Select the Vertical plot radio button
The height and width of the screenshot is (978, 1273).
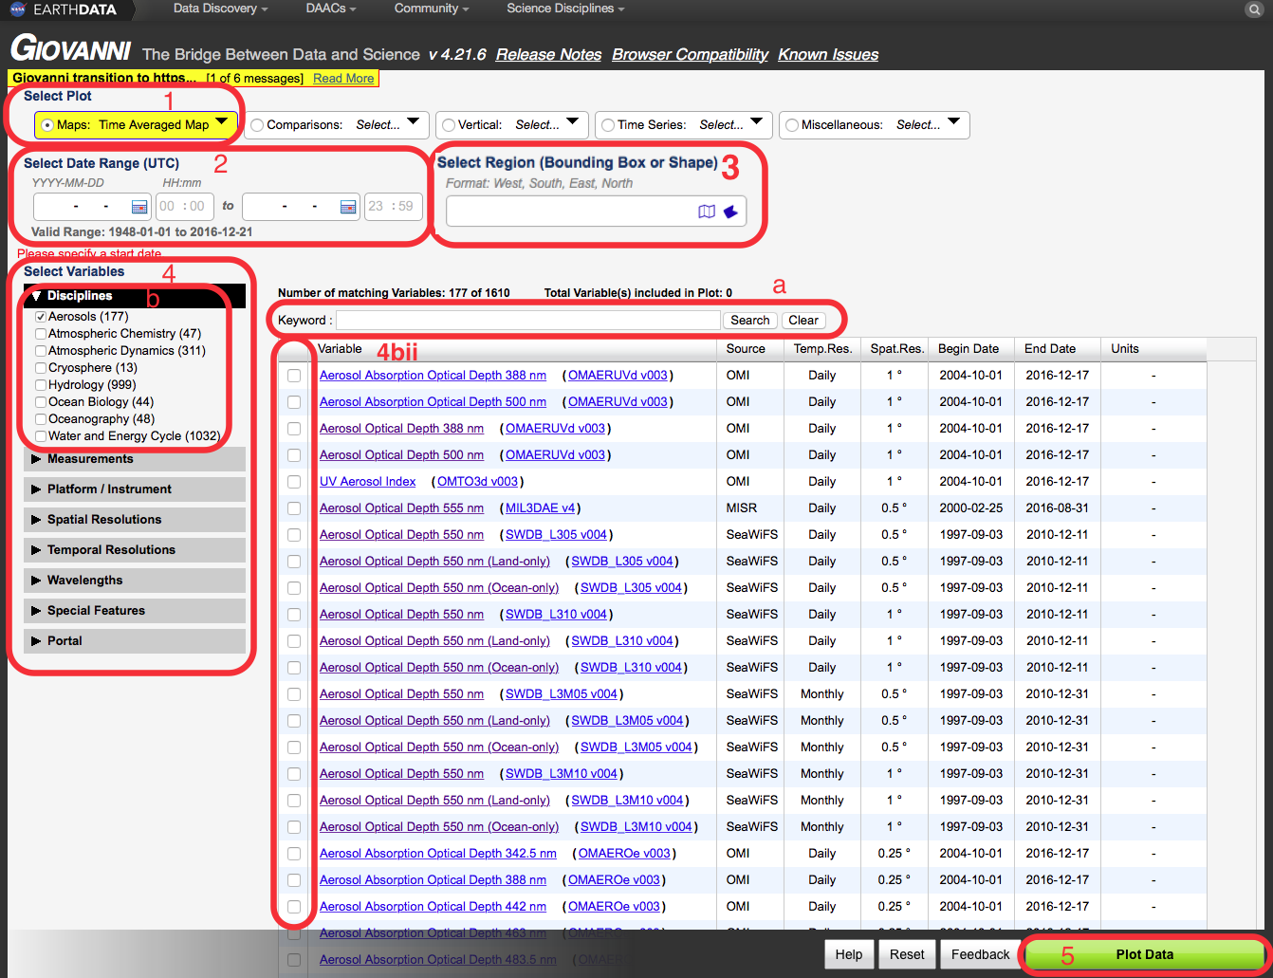449,125
